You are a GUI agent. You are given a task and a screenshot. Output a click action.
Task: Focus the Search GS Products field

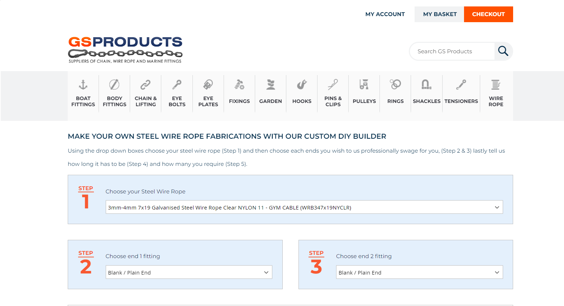(x=452, y=51)
